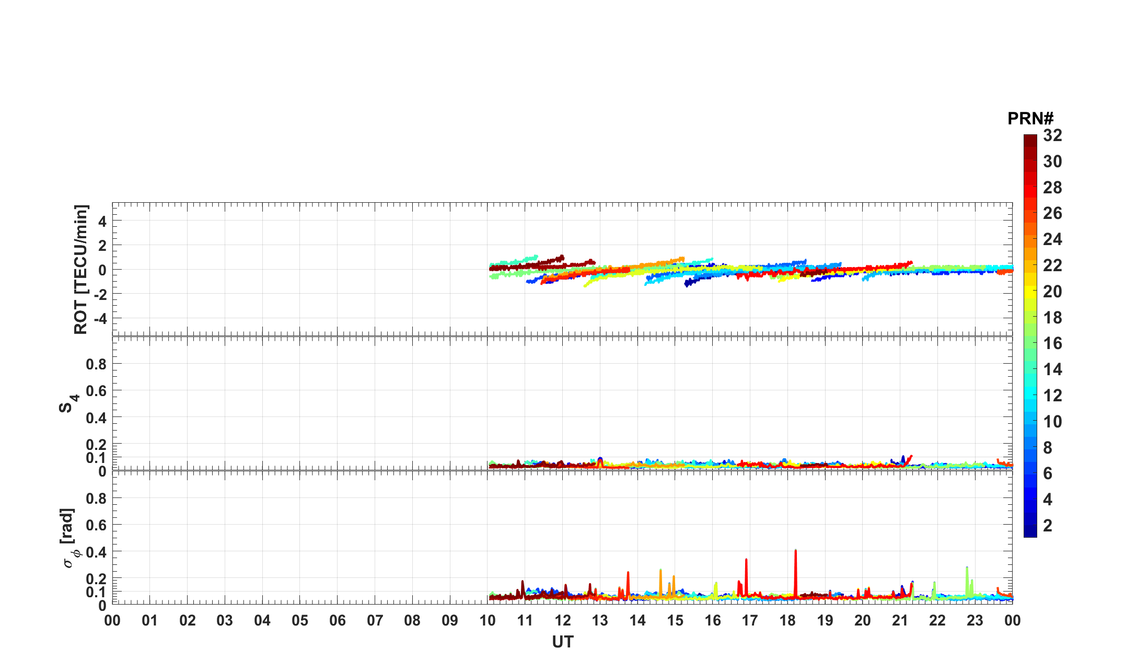Click the dark red PRN 32 colorbar segment

pos(1030,141)
